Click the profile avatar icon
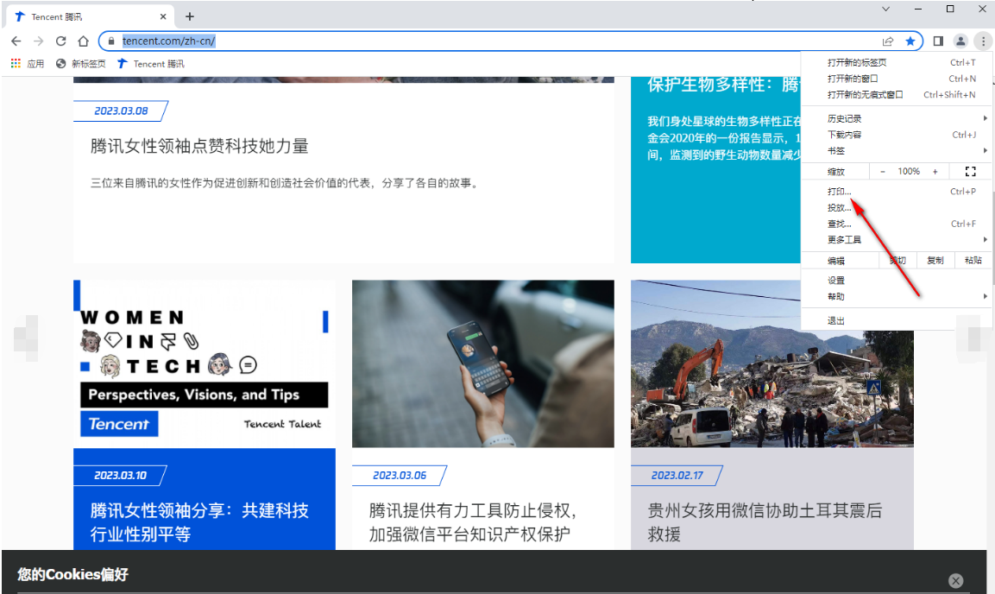 click(960, 41)
